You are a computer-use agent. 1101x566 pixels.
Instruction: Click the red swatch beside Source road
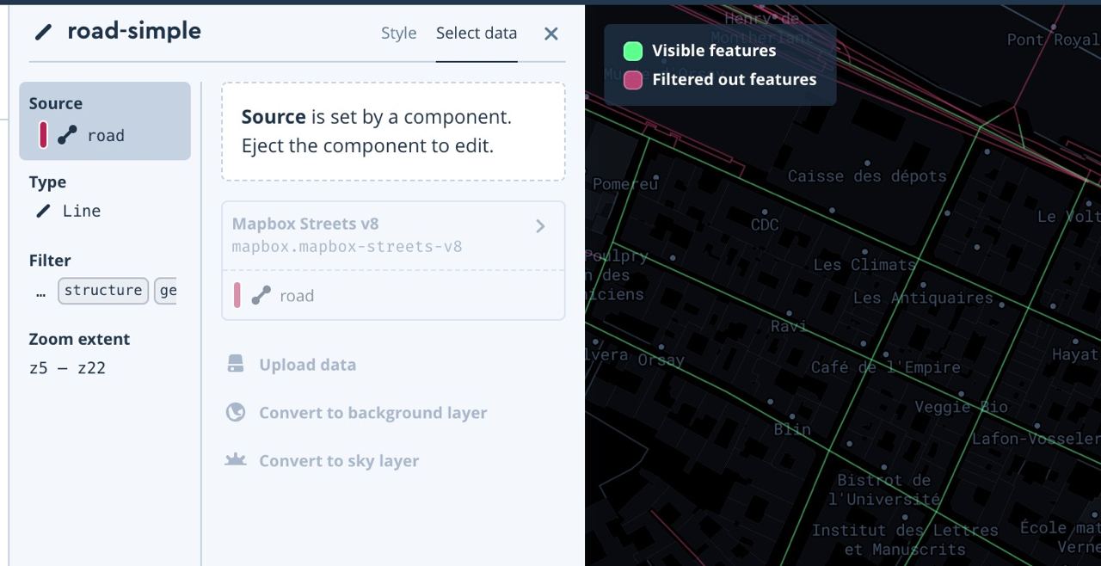click(43, 135)
